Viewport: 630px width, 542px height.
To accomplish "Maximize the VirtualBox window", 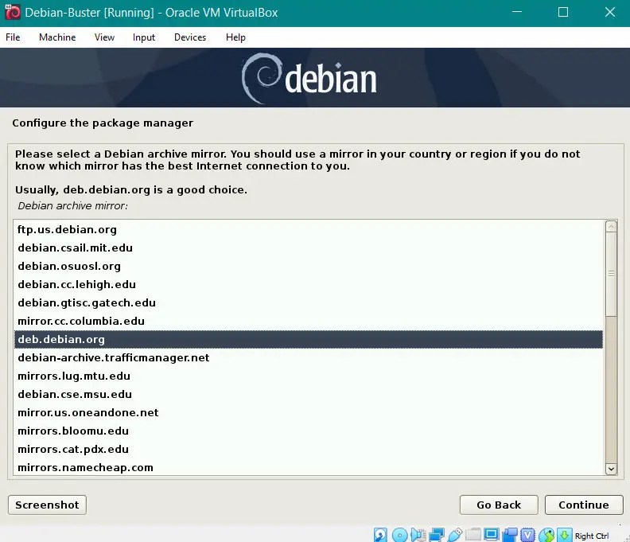I will [563, 12].
